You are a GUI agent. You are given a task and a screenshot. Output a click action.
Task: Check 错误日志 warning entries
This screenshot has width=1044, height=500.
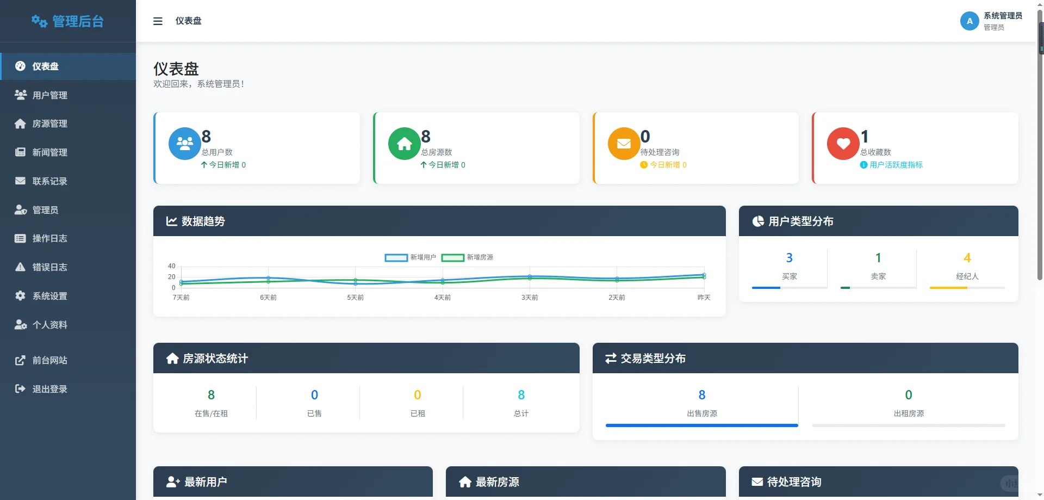(49, 267)
